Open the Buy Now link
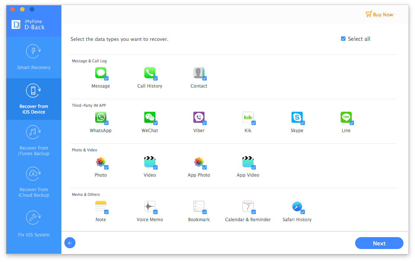 coord(380,14)
